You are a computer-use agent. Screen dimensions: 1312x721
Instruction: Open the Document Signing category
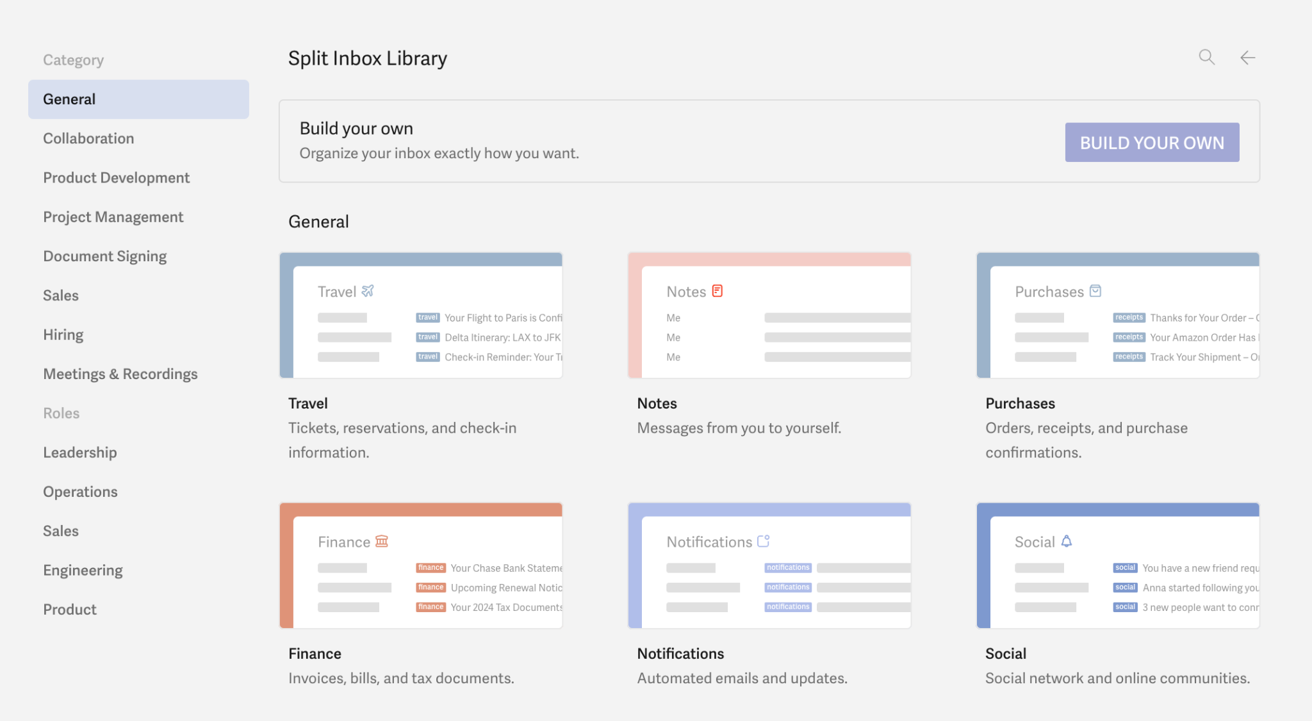pyautogui.click(x=104, y=255)
